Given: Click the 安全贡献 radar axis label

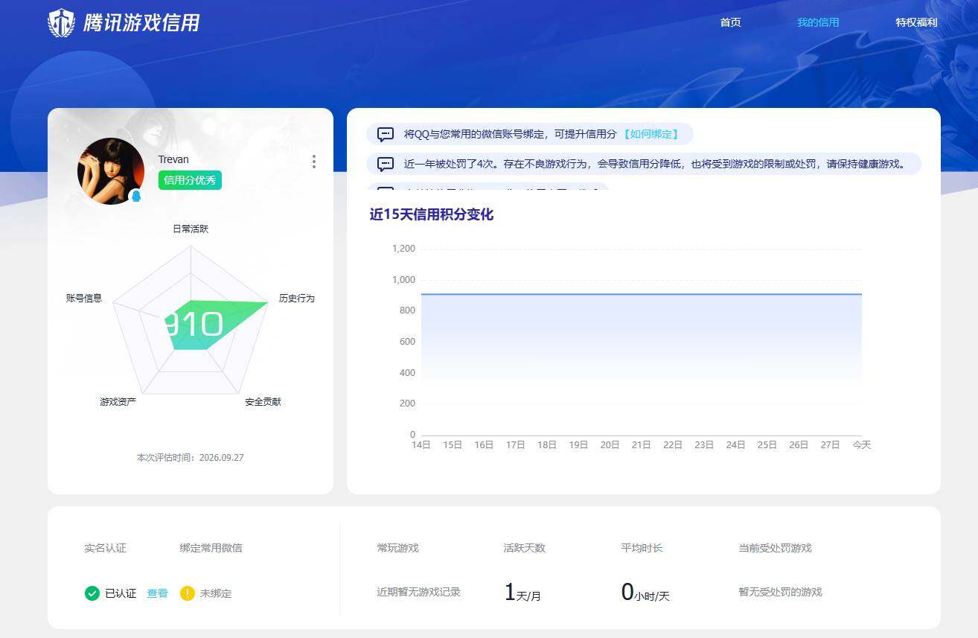Looking at the screenshot, I should point(263,402).
